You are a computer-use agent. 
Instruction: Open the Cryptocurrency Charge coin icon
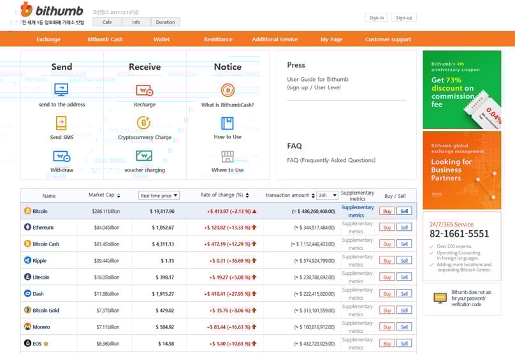click(143, 122)
